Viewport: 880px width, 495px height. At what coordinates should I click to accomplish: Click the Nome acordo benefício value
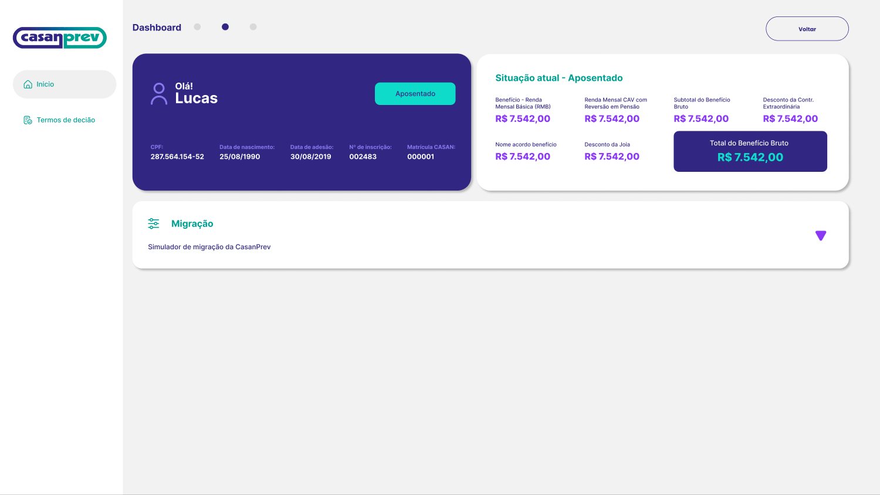pyautogui.click(x=523, y=157)
